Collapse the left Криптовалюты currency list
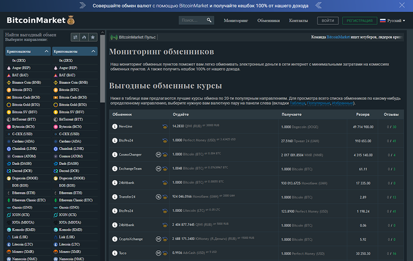Viewport: 413px width, 261px height. tap(46, 51)
